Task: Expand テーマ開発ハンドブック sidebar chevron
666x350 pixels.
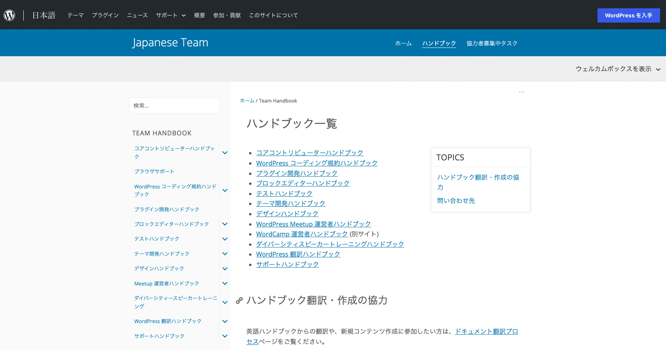Action: (x=225, y=254)
